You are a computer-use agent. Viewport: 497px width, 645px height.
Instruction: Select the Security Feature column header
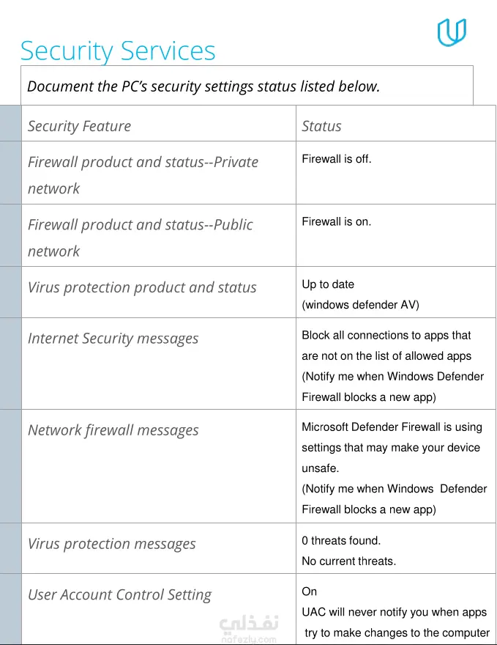coord(79,126)
